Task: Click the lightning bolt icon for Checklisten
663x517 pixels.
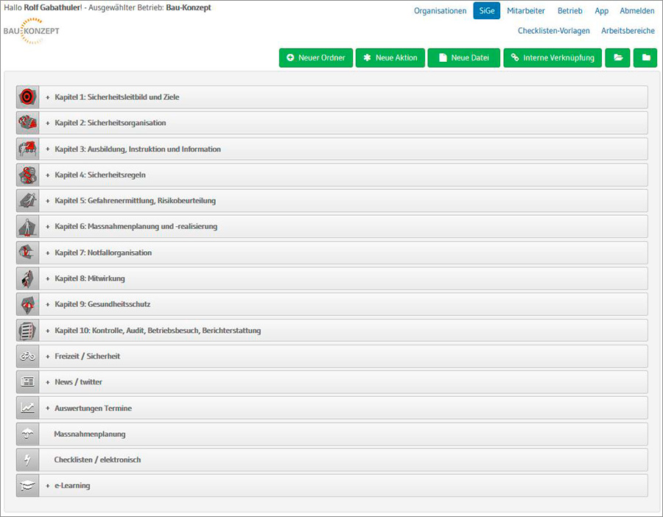Action: (x=27, y=460)
